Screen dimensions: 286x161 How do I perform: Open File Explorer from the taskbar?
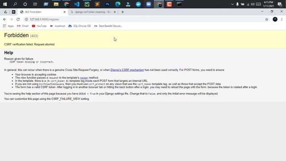(x=56, y=4)
